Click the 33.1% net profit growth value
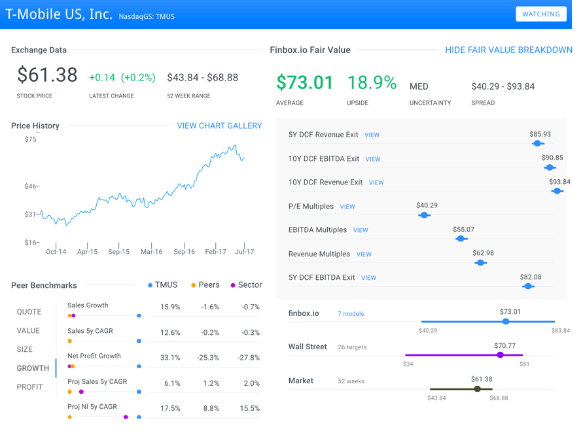The height and width of the screenshot is (431, 583). pyautogui.click(x=170, y=358)
